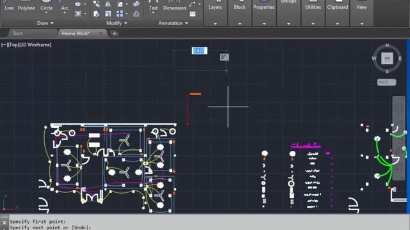Open the Array flyout arrow
This screenshot has width=410, height=230.
tap(127, 13)
